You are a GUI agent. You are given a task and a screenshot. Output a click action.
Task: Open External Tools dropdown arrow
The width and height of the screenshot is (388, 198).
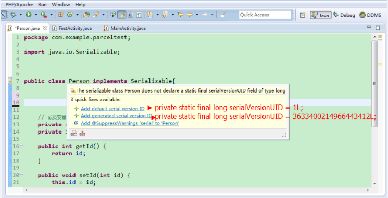pos(52,15)
